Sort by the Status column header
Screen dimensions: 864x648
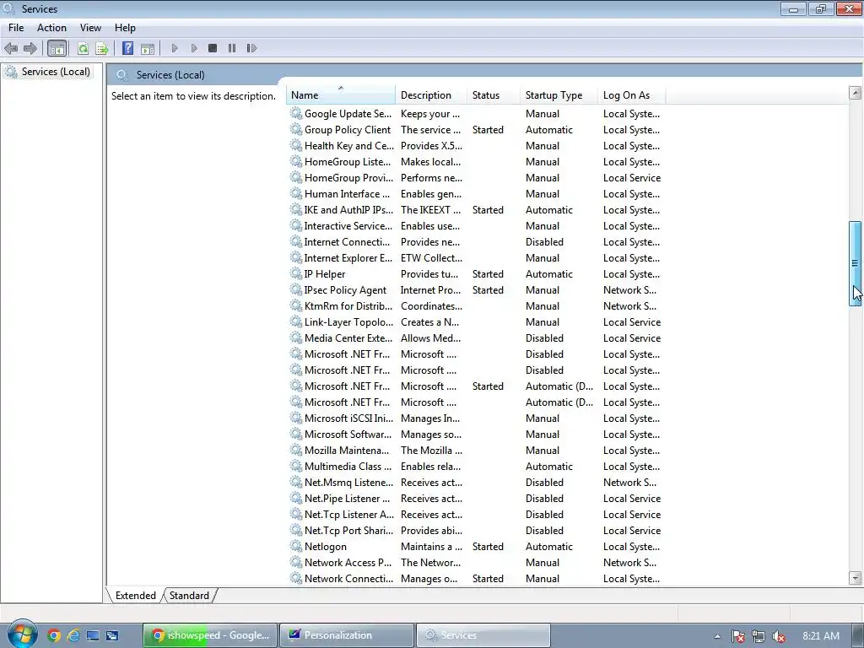tap(493, 94)
